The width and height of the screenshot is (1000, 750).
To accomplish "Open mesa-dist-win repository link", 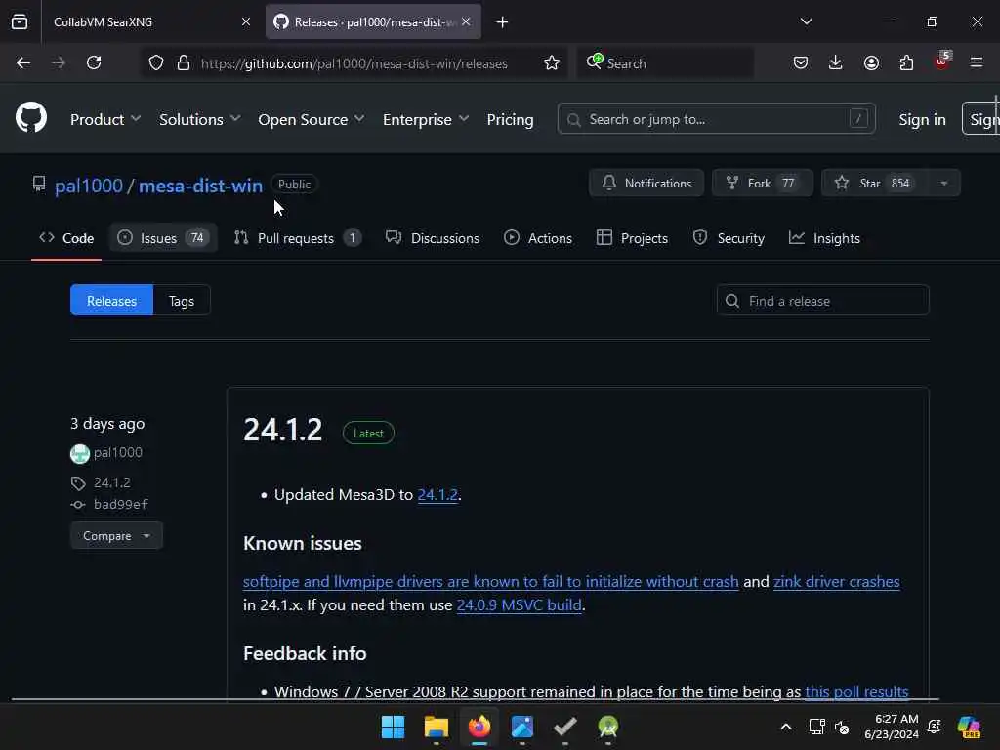I will pyautogui.click(x=200, y=186).
